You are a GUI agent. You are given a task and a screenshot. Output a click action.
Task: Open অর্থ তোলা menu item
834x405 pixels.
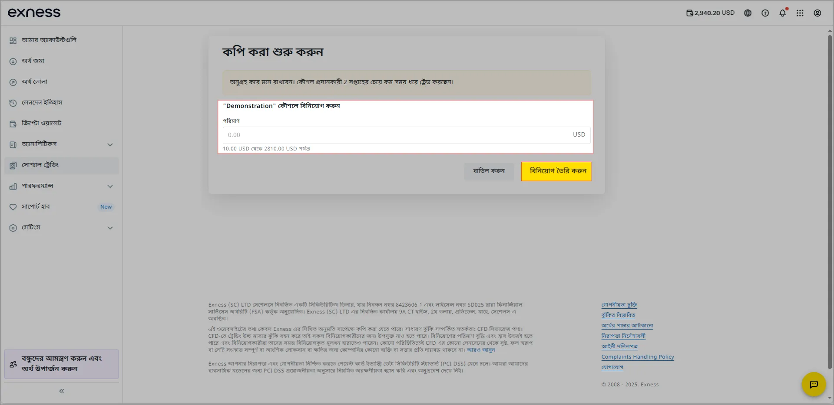click(61, 82)
